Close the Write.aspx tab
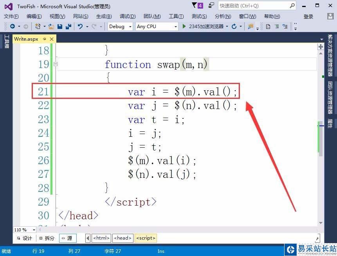Image resolution: width=337 pixels, height=256 pixels. tap(52, 39)
